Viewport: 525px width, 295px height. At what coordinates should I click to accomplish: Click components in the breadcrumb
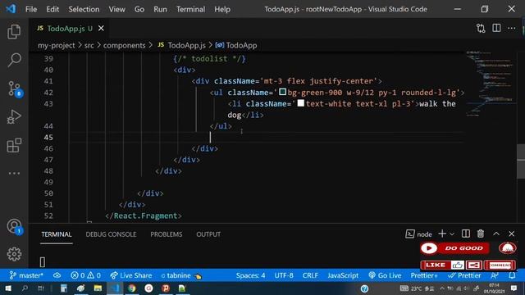pos(124,45)
